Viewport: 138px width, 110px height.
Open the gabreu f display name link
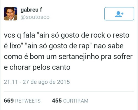tap(31, 10)
